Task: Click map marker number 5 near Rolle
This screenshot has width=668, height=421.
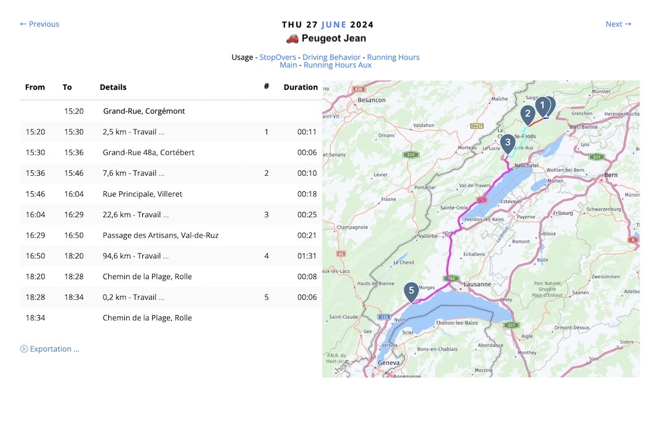Action: point(411,292)
